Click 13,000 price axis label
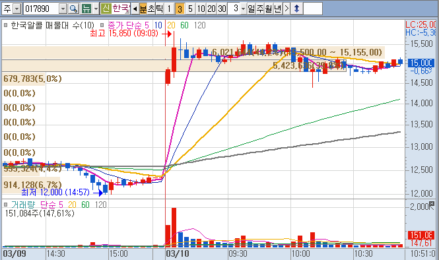The image size is (439, 260). point(422,146)
